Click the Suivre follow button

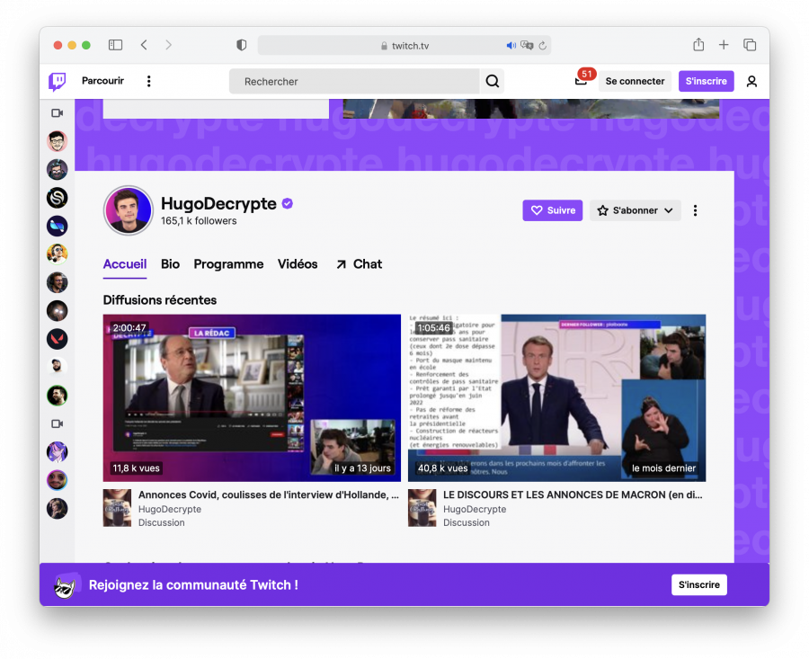click(553, 210)
